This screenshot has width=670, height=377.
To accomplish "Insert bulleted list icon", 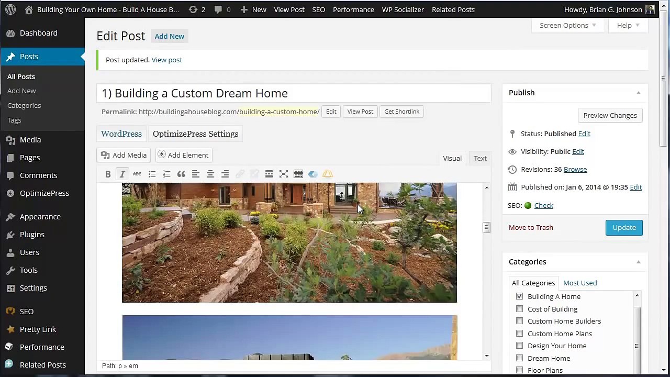I will pyautogui.click(x=152, y=174).
